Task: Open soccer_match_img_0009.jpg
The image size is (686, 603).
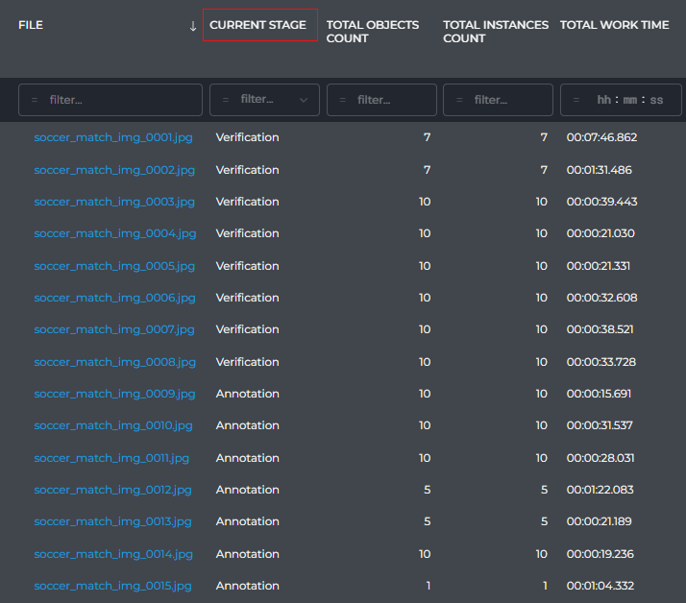Action: point(114,394)
